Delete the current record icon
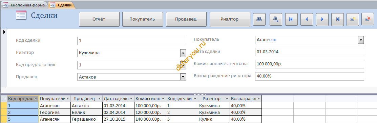 click(x=368, y=19)
